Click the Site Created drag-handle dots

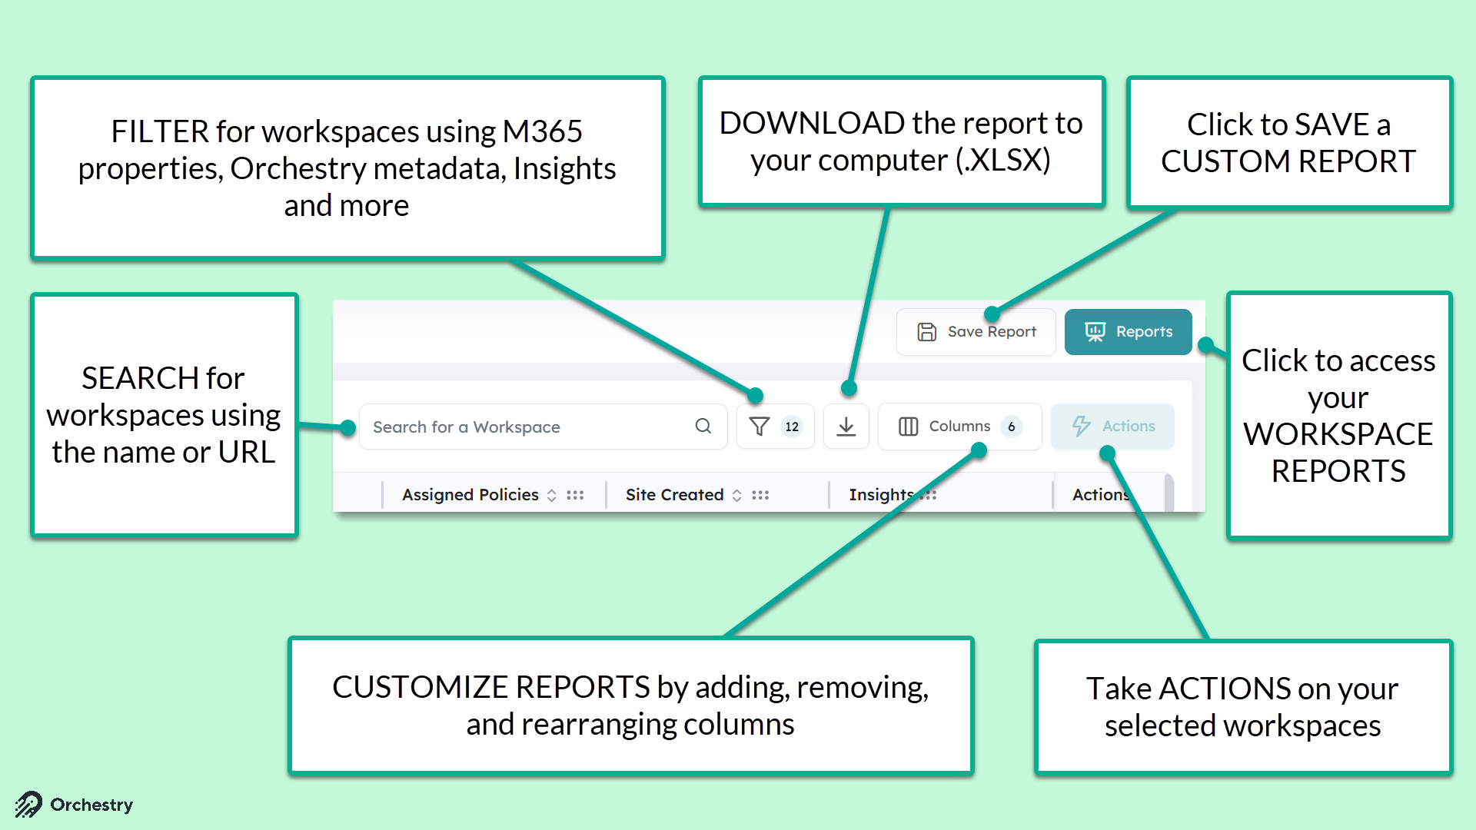tap(760, 496)
